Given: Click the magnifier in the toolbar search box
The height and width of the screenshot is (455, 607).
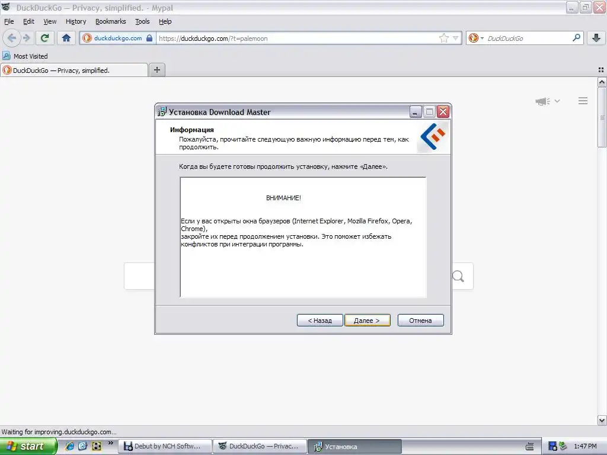Looking at the screenshot, I should click(576, 38).
